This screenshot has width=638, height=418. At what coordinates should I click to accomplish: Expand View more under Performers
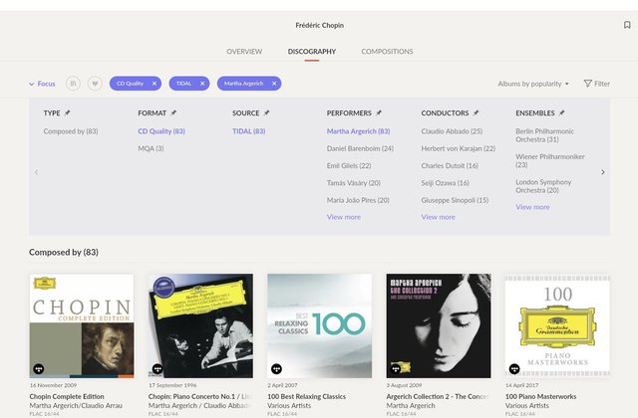pyautogui.click(x=343, y=217)
